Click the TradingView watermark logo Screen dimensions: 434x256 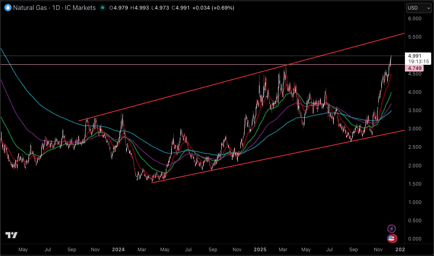pos(12,236)
